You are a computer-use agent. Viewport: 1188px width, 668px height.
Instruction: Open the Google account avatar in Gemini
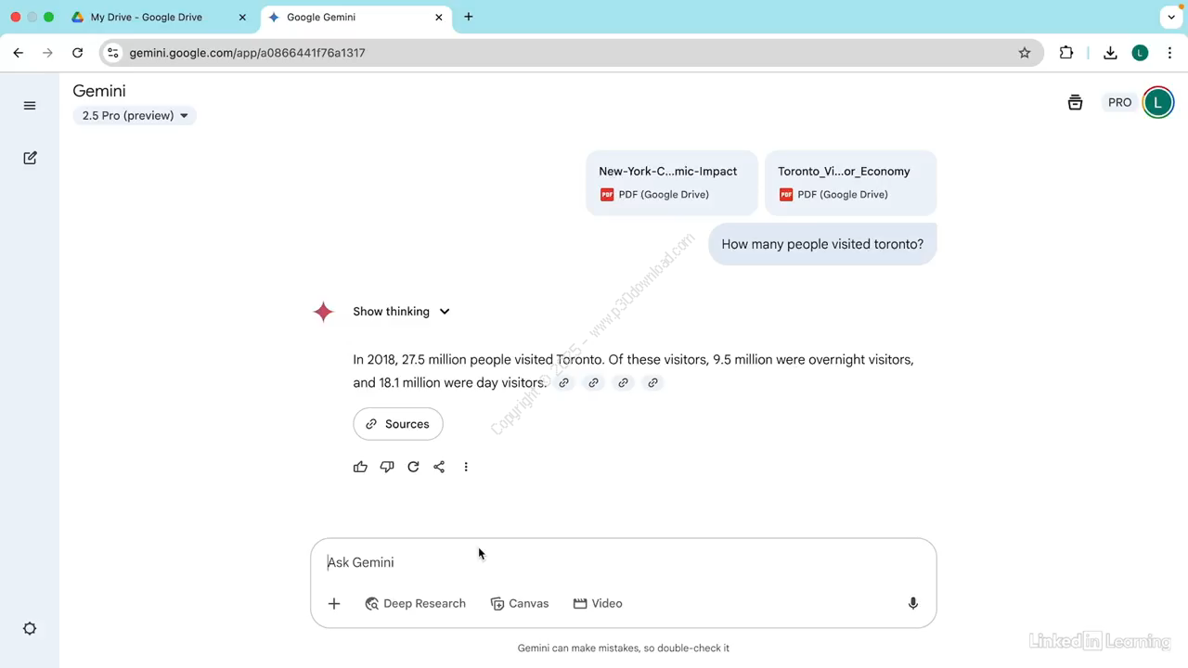coord(1157,103)
